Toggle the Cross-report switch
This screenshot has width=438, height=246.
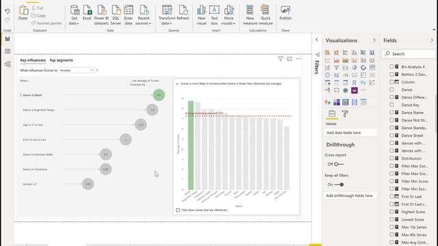[x=339, y=164]
